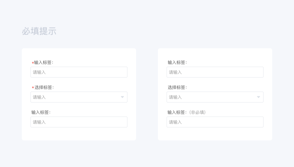Focus the left card's 输入标签 input without asterisk
Screen dimensions: 294x167
pyautogui.click(x=79, y=122)
